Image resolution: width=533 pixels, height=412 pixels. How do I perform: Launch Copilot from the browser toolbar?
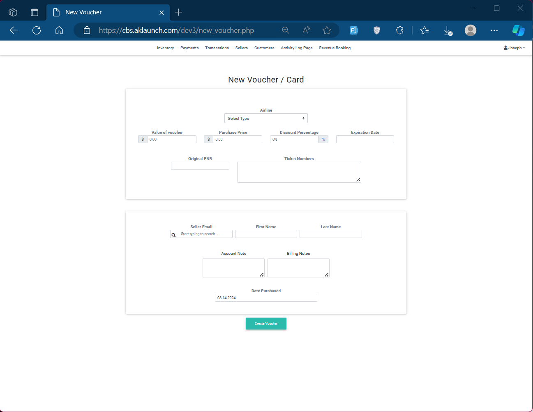518,30
